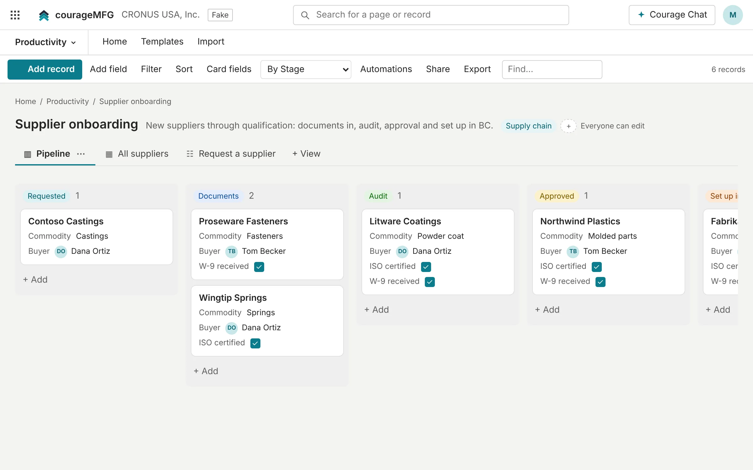Open the app launcher grid icon

pyautogui.click(x=15, y=15)
